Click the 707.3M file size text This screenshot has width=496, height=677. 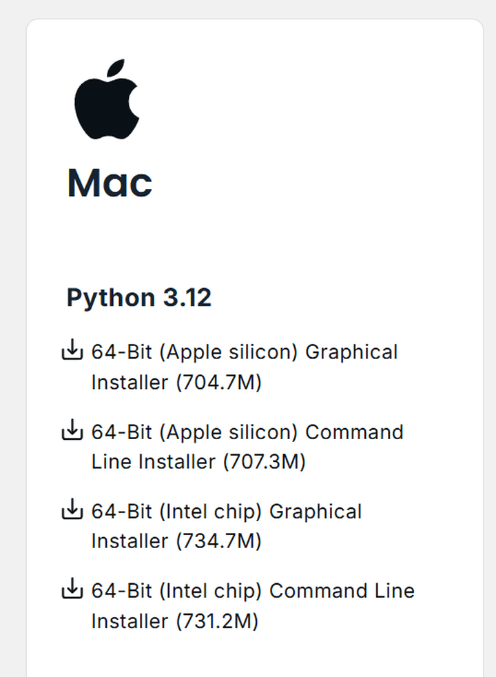pyautogui.click(x=265, y=462)
